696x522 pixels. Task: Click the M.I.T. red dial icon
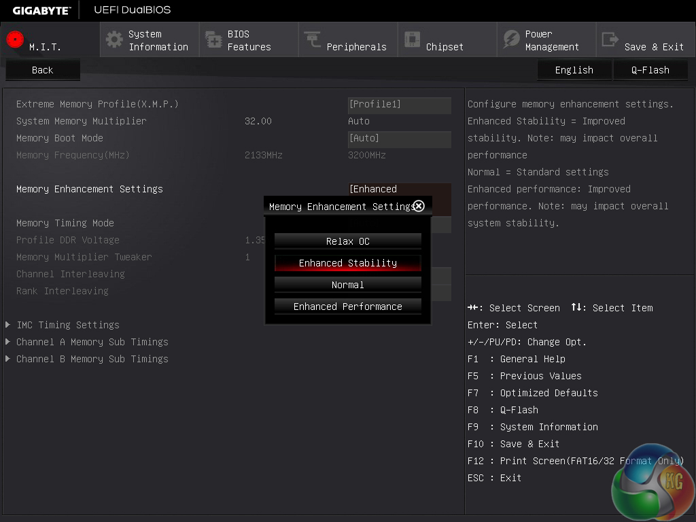(15, 39)
